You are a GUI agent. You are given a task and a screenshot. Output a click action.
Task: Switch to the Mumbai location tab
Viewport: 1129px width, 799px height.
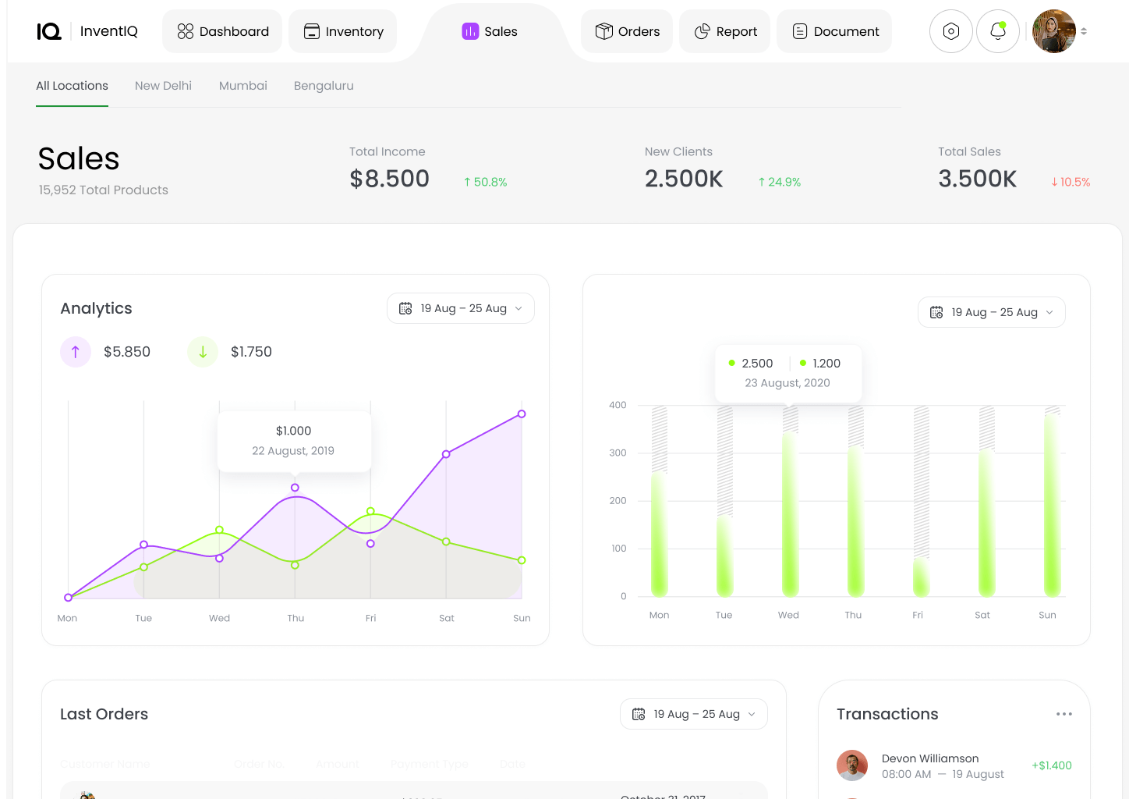coord(242,86)
